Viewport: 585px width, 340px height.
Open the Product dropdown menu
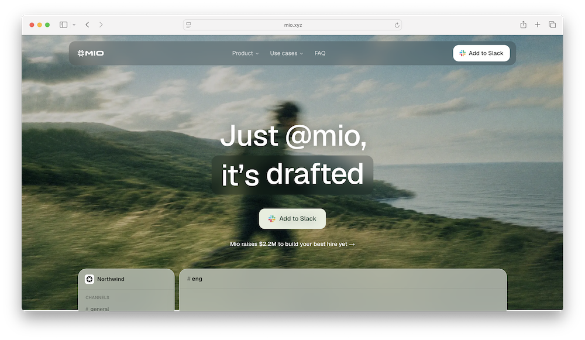click(x=245, y=53)
